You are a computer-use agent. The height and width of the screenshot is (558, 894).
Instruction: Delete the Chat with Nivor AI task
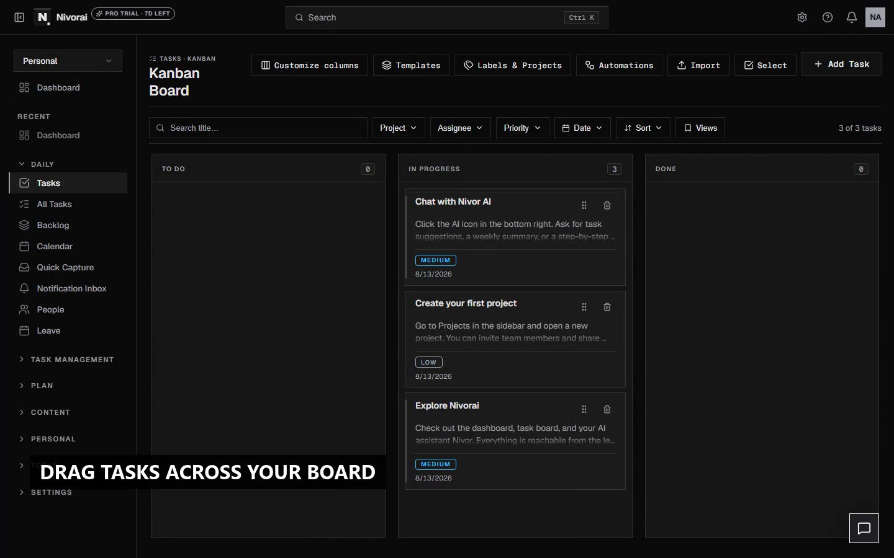(x=607, y=205)
